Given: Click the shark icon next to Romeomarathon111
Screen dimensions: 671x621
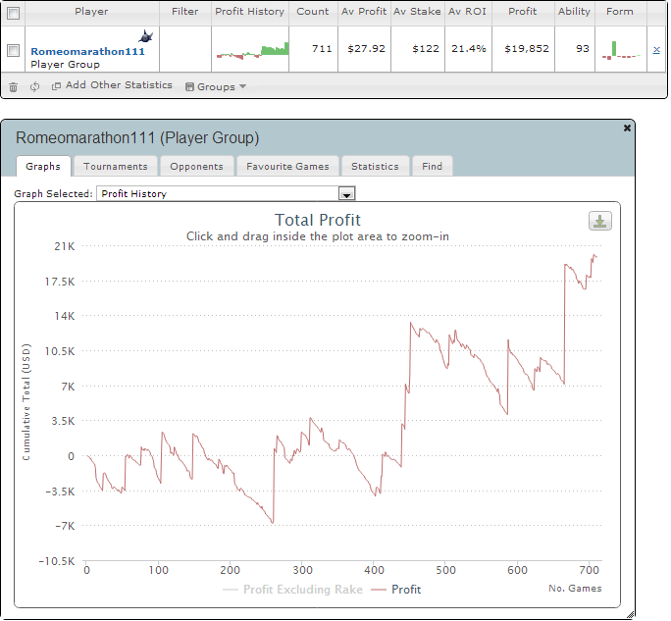Looking at the screenshot, I should coord(146,36).
